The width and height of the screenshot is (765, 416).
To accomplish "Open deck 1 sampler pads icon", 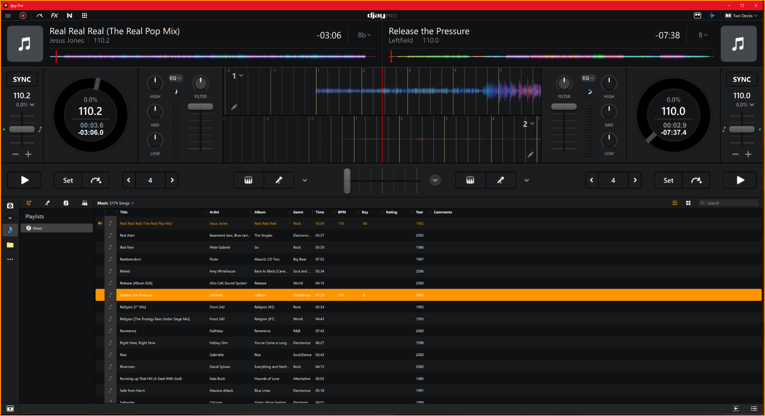I will point(248,180).
